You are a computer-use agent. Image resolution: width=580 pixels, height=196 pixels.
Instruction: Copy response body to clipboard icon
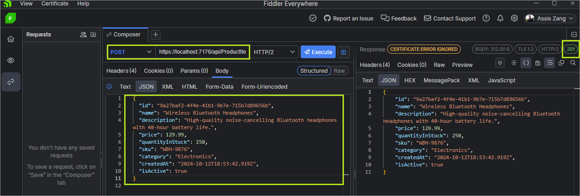pyautogui.click(x=561, y=63)
